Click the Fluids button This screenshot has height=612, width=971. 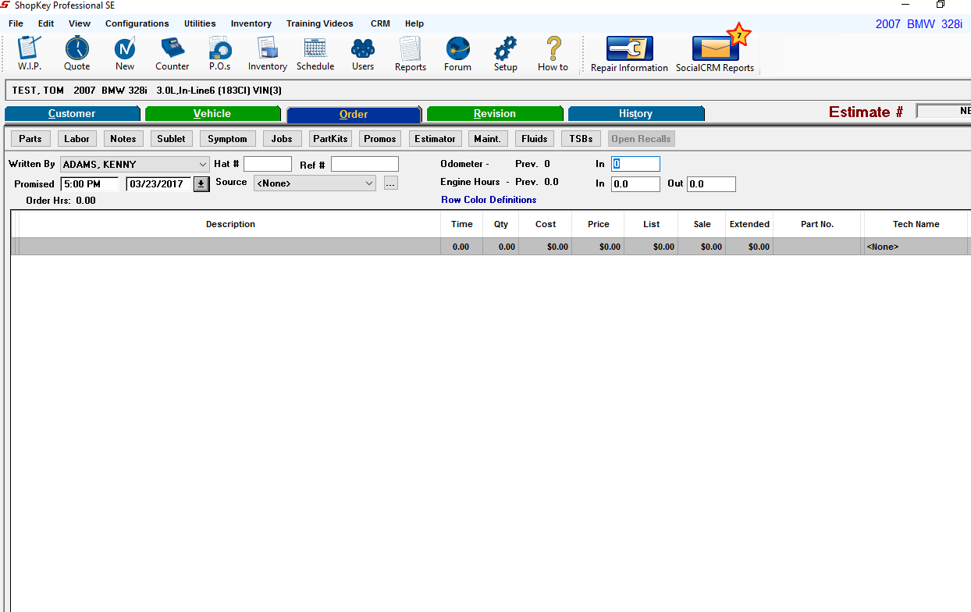[x=535, y=139]
